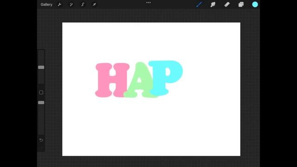Open the Layers panel

pyautogui.click(x=241, y=5)
